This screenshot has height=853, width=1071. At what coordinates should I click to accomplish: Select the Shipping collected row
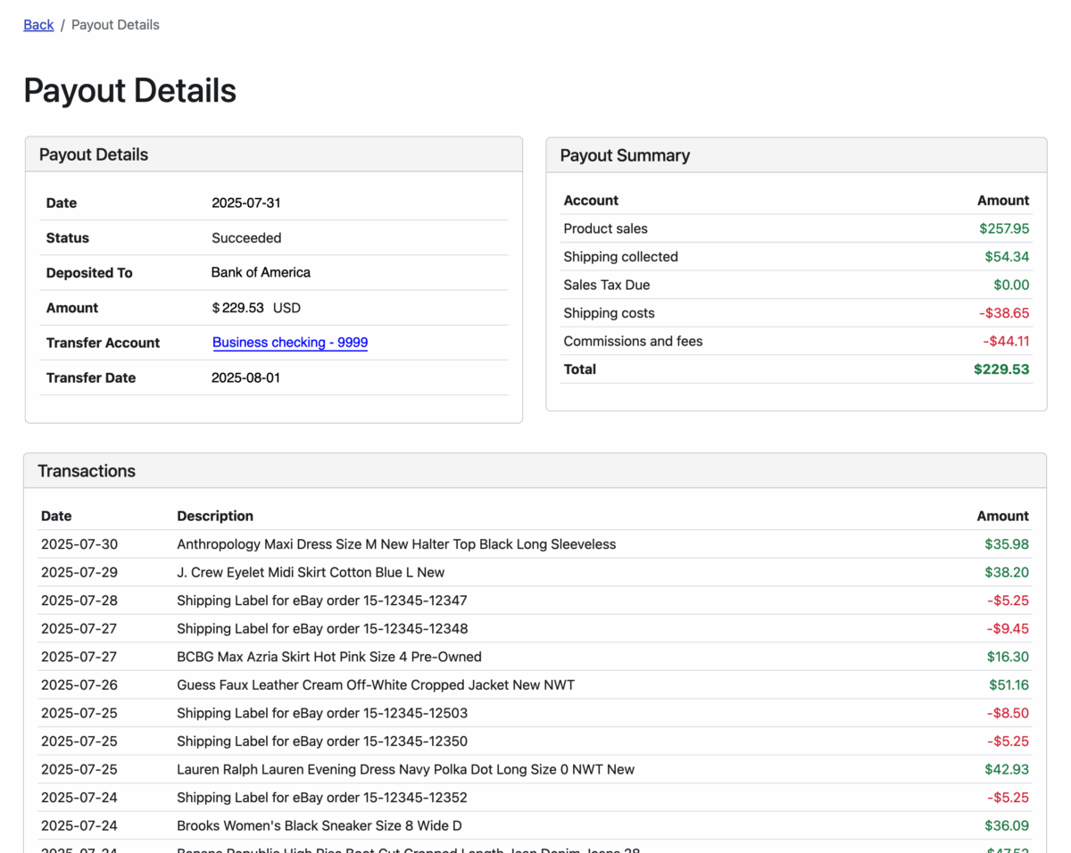pyautogui.click(x=620, y=256)
